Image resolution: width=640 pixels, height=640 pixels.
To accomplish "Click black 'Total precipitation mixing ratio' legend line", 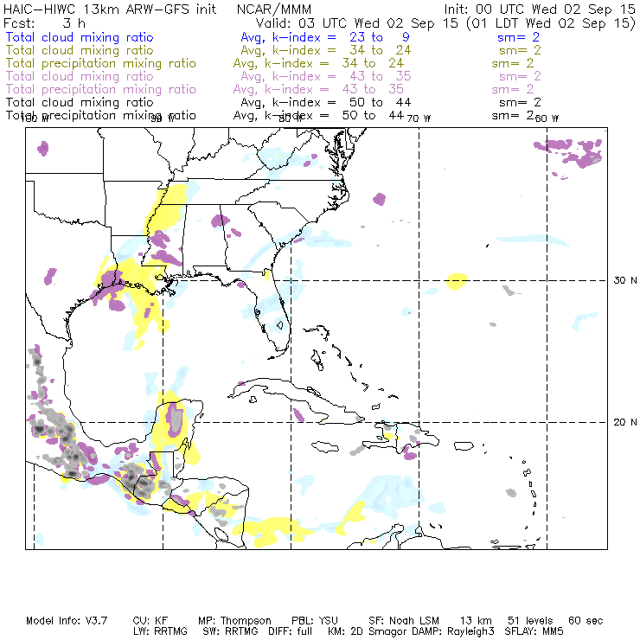I will [x=101, y=116].
